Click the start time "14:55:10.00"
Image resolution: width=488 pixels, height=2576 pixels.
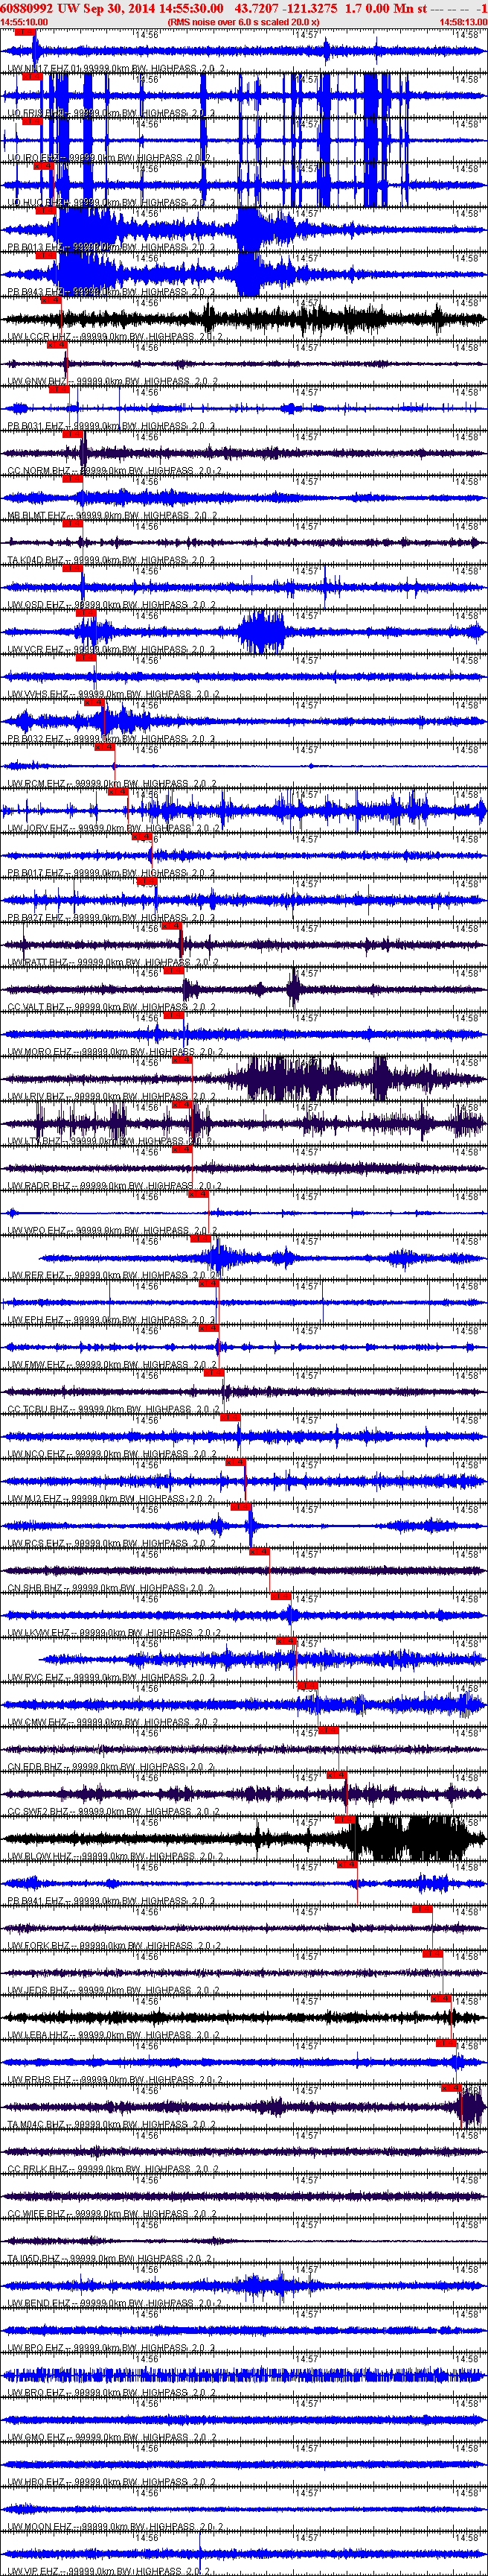(x=24, y=21)
